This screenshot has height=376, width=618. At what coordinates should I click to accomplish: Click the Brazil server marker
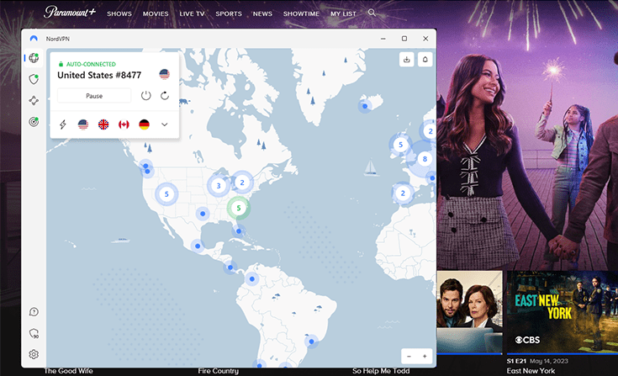[x=311, y=342]
